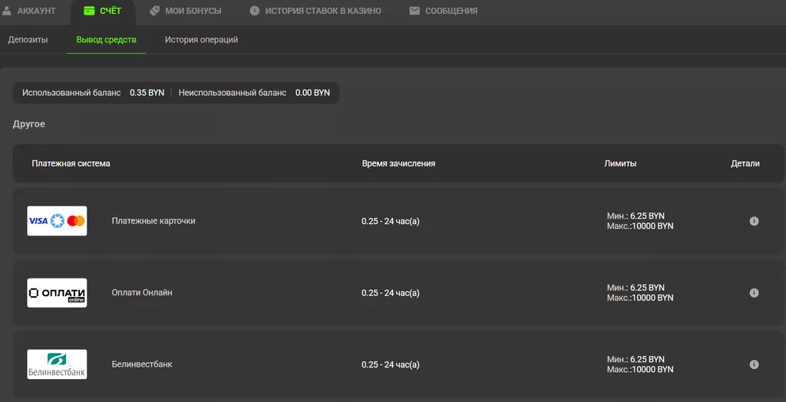The image size is (786, 402).
Task: Click the card icon next to Счёт
Action: 89,11
